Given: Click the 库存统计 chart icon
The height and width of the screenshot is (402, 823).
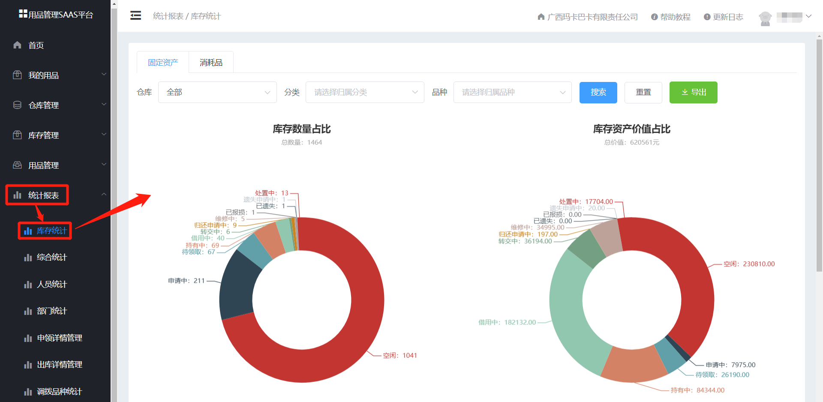Looking at the screenshot, I should point(28,231).
